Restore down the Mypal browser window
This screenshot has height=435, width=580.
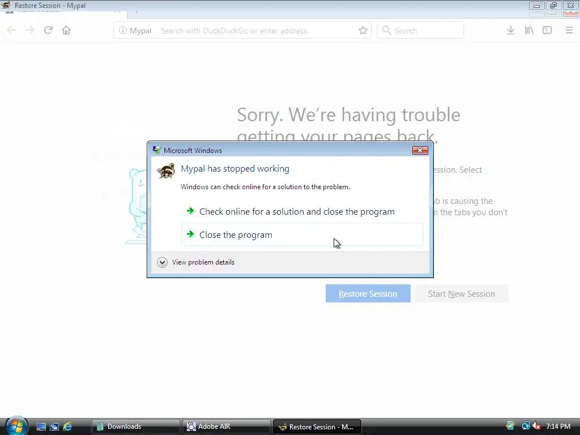pyautogui.click(x=553, y=6)
